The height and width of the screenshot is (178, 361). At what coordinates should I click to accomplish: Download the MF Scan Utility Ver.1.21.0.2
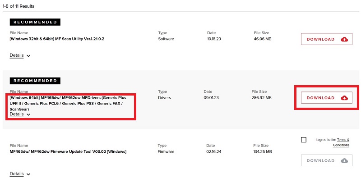coord(326,39)
